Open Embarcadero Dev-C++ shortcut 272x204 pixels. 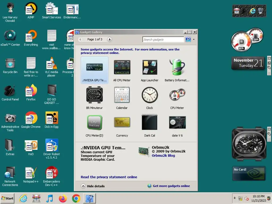tap(51, 177)
